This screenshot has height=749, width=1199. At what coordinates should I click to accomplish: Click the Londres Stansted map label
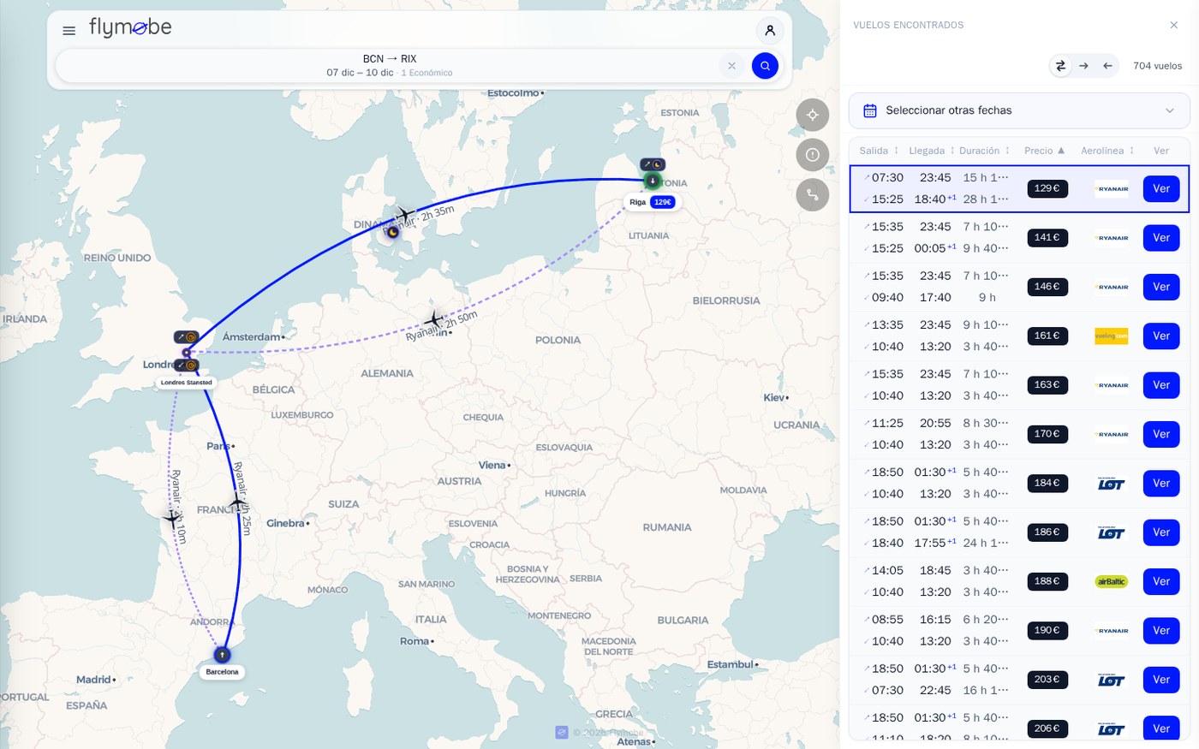(187, 383)
